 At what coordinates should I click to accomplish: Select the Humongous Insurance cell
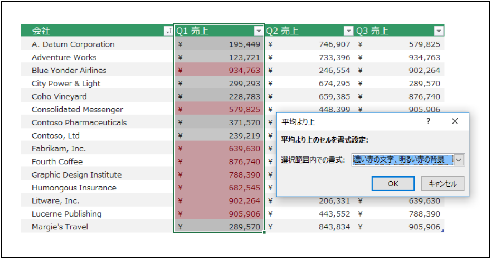[97, 188]
